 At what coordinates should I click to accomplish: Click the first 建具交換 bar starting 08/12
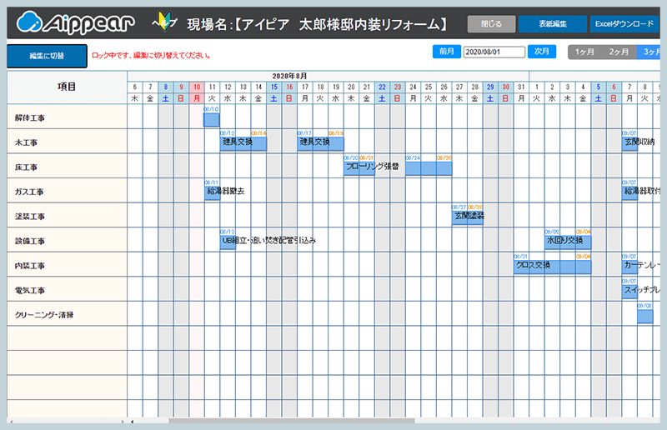point(243,144)
